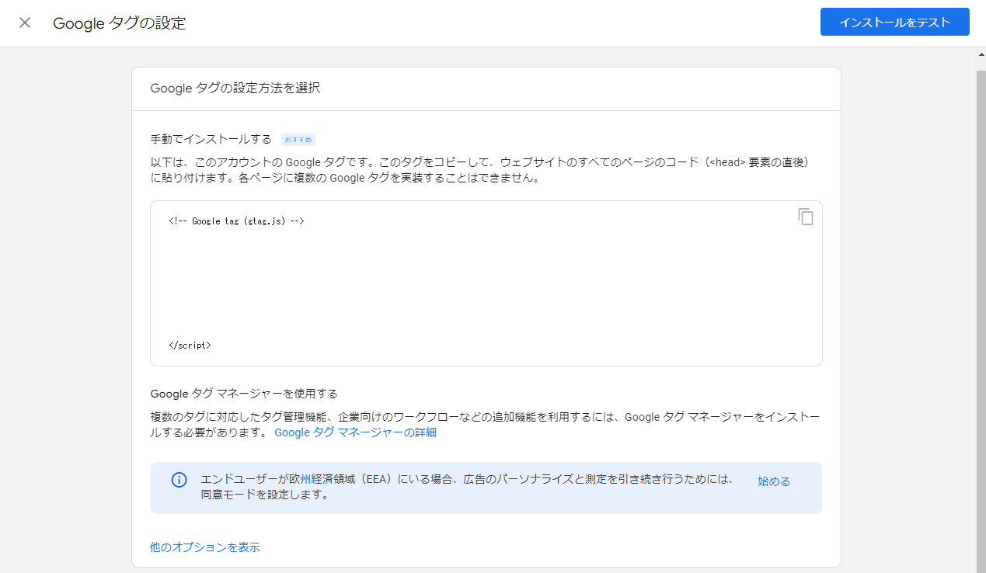The width and height of the screenshot is (986, 573).
Task: Click the インストールをテスト button
Action: click(894, 23)
